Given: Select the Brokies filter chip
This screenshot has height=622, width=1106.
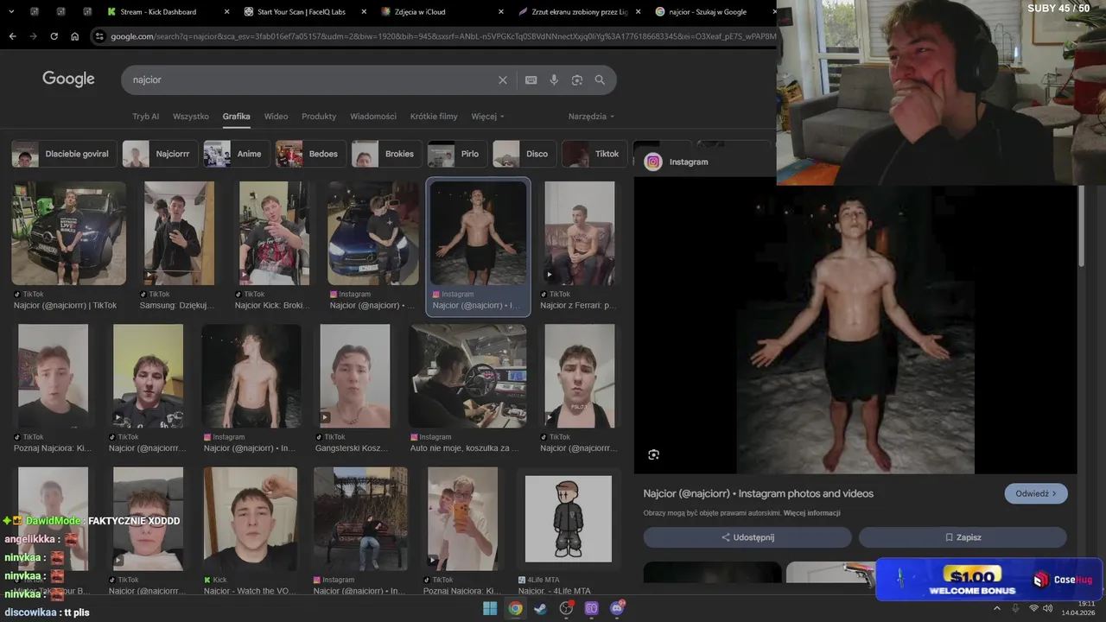Looking at the screenshot, I should pos(386,154).
